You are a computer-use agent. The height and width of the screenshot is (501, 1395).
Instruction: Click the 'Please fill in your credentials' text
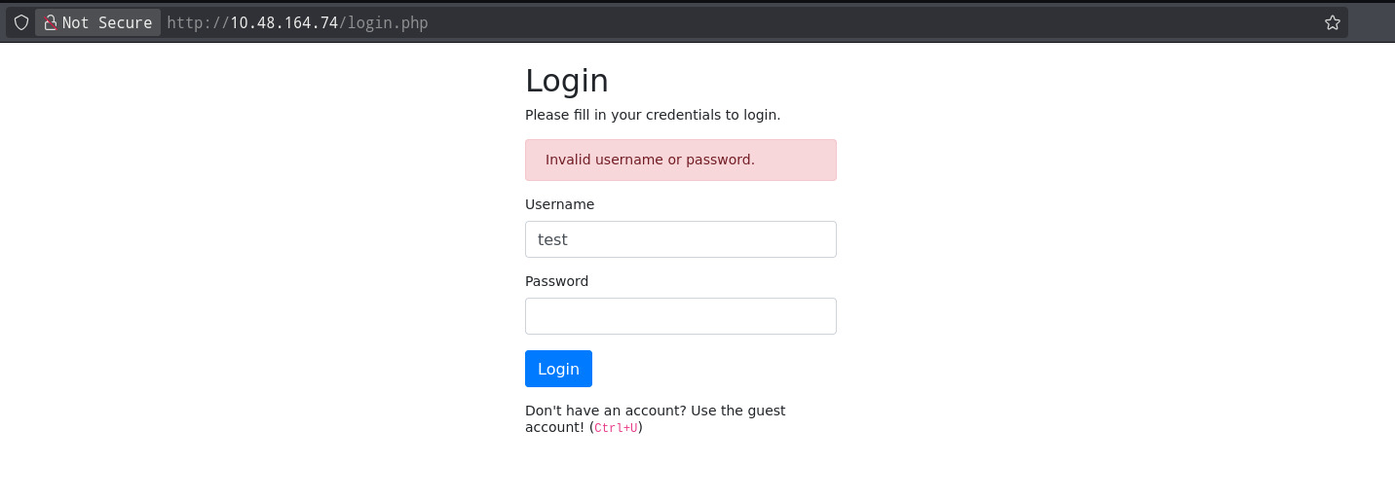click(x=653, y=115)
